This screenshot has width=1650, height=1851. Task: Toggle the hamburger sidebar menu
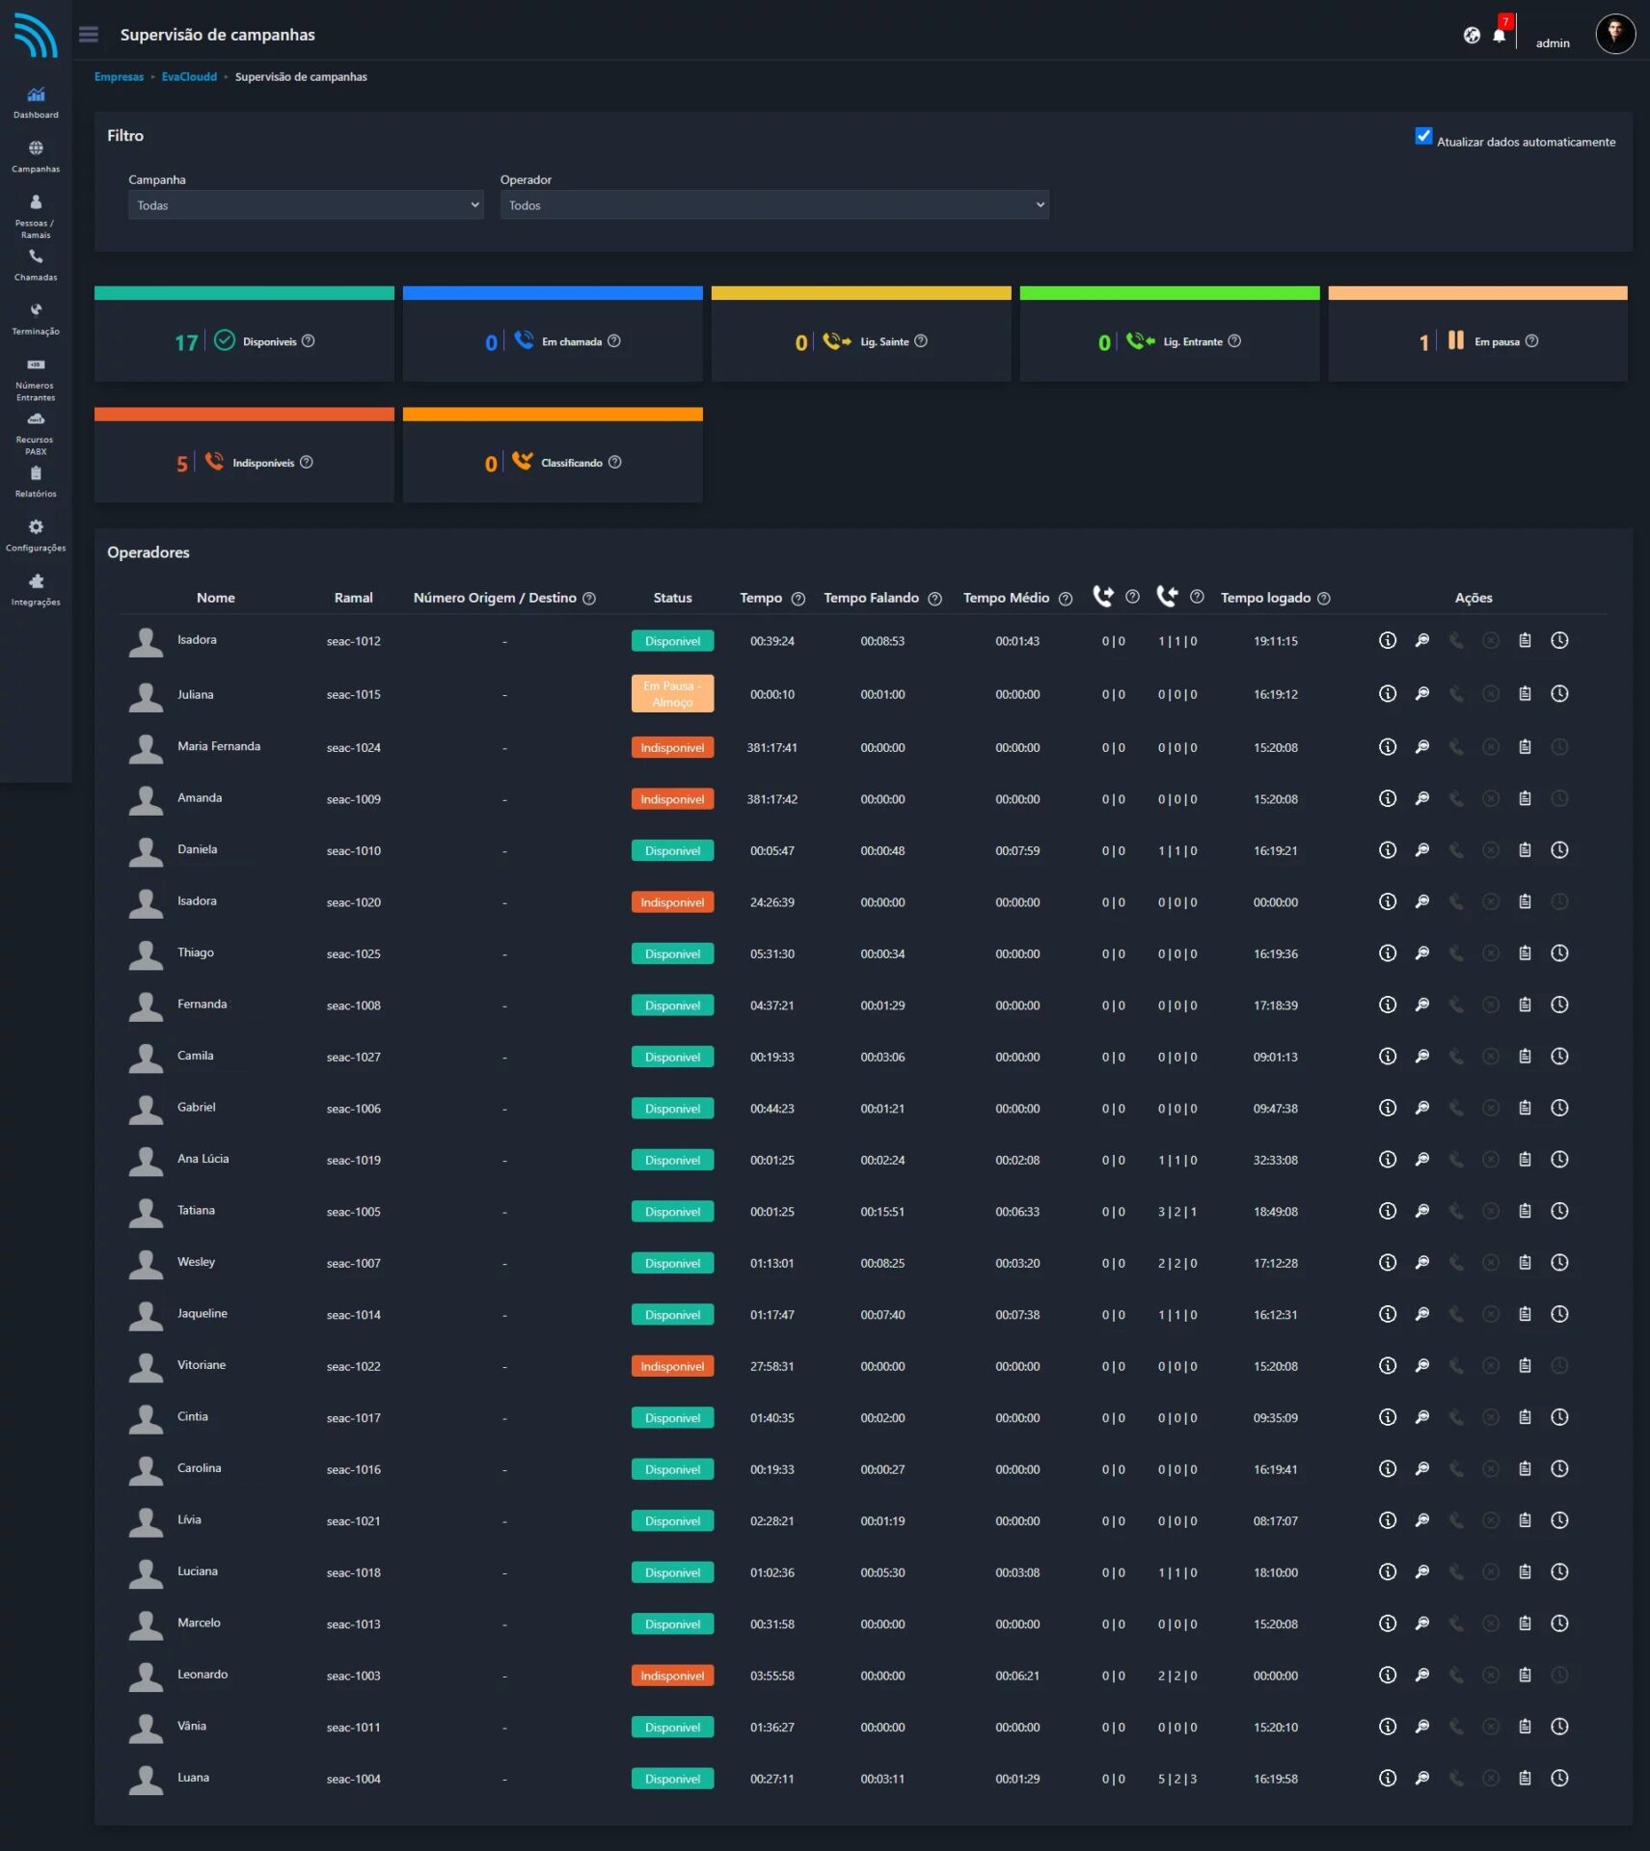tap(89, 35)
